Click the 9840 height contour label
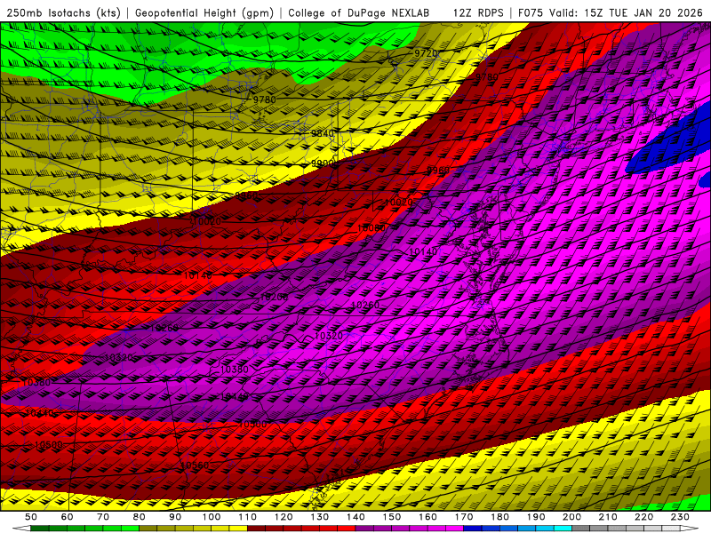The width and height of the screenshot is (711, 533). point(323,133)
